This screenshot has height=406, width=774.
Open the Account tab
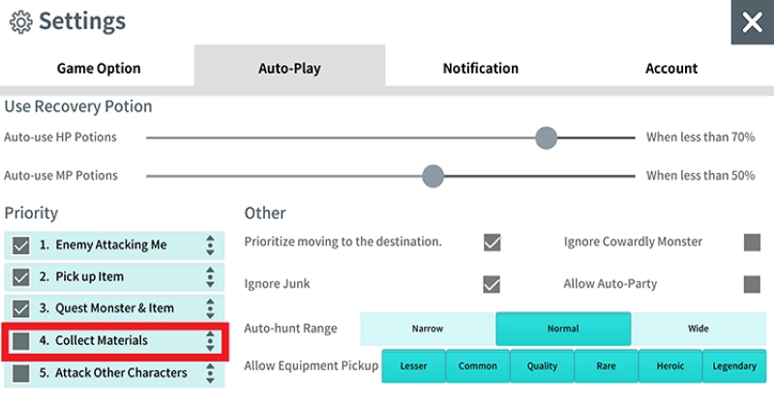(x=671, y=69)
